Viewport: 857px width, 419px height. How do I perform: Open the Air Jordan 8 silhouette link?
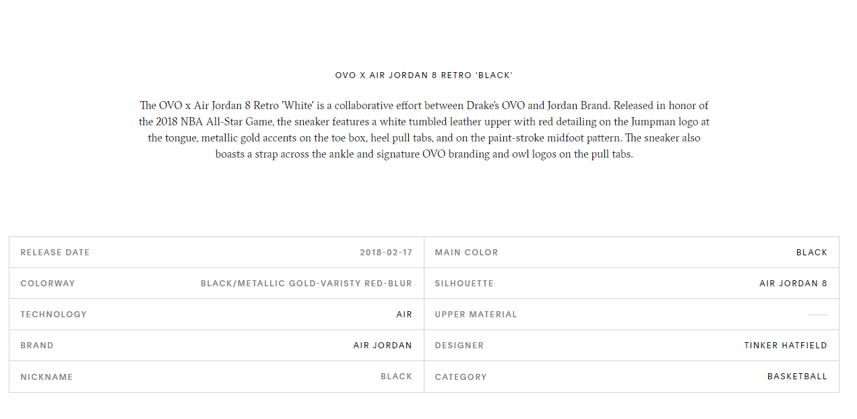point(793,284)
